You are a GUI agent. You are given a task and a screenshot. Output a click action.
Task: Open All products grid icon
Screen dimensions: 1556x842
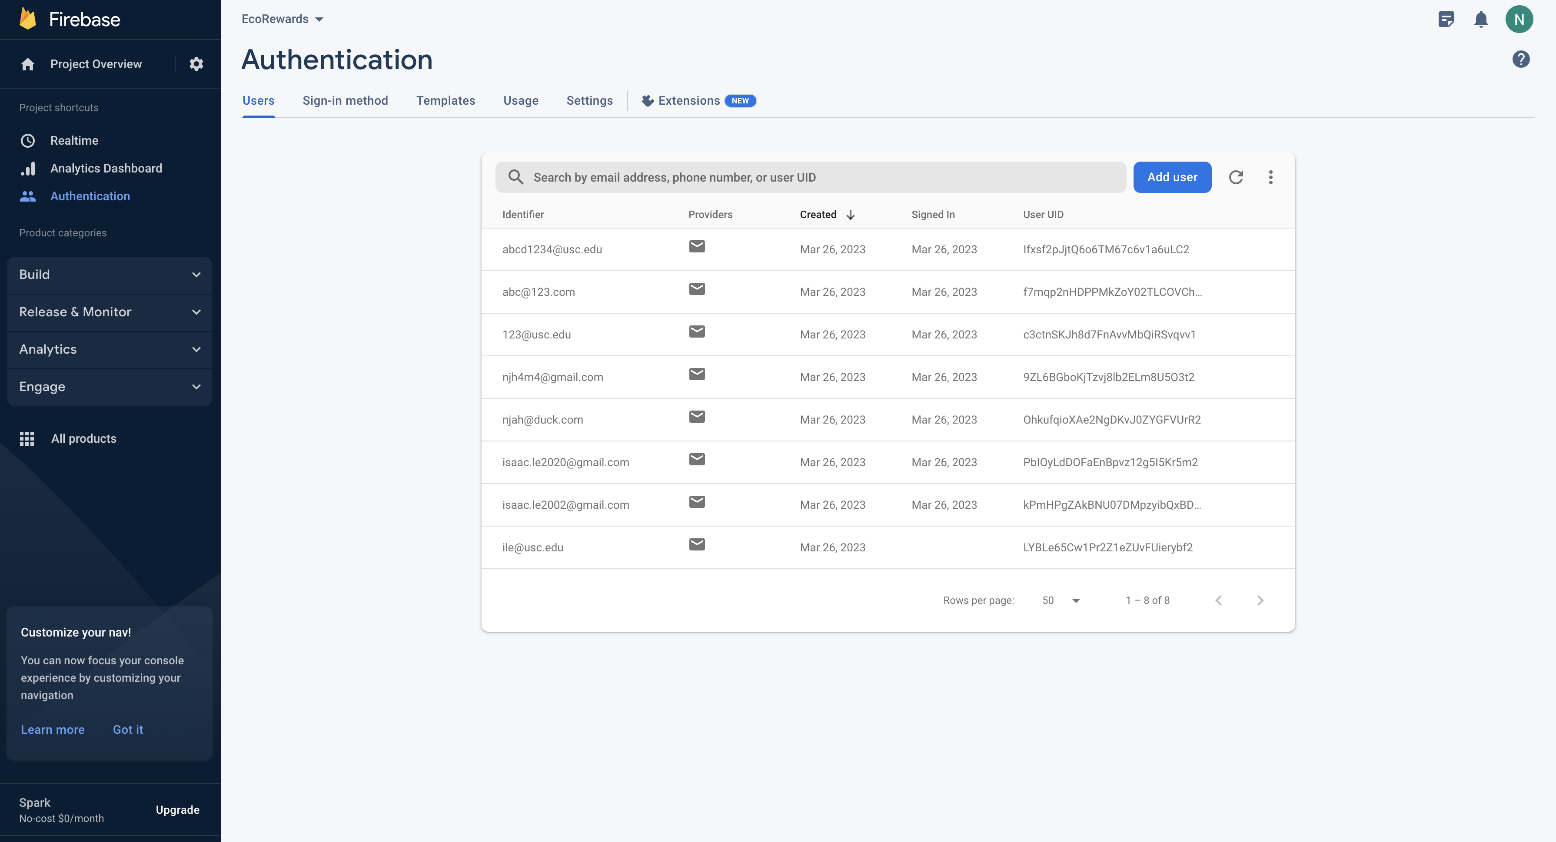coord(27,438)
